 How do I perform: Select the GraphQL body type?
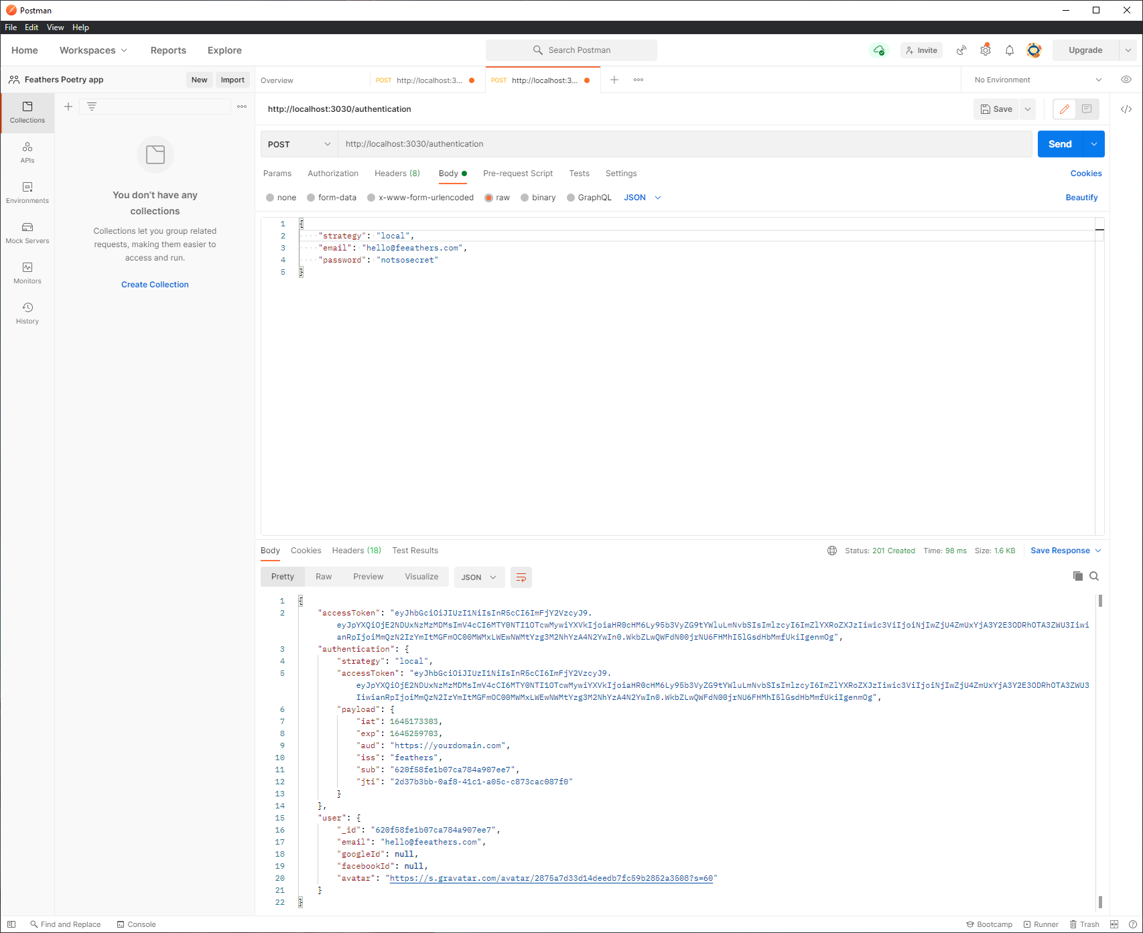coord(571,198)
